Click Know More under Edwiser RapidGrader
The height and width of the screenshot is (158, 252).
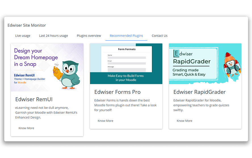pyautogui.click(x=184, y=121)
